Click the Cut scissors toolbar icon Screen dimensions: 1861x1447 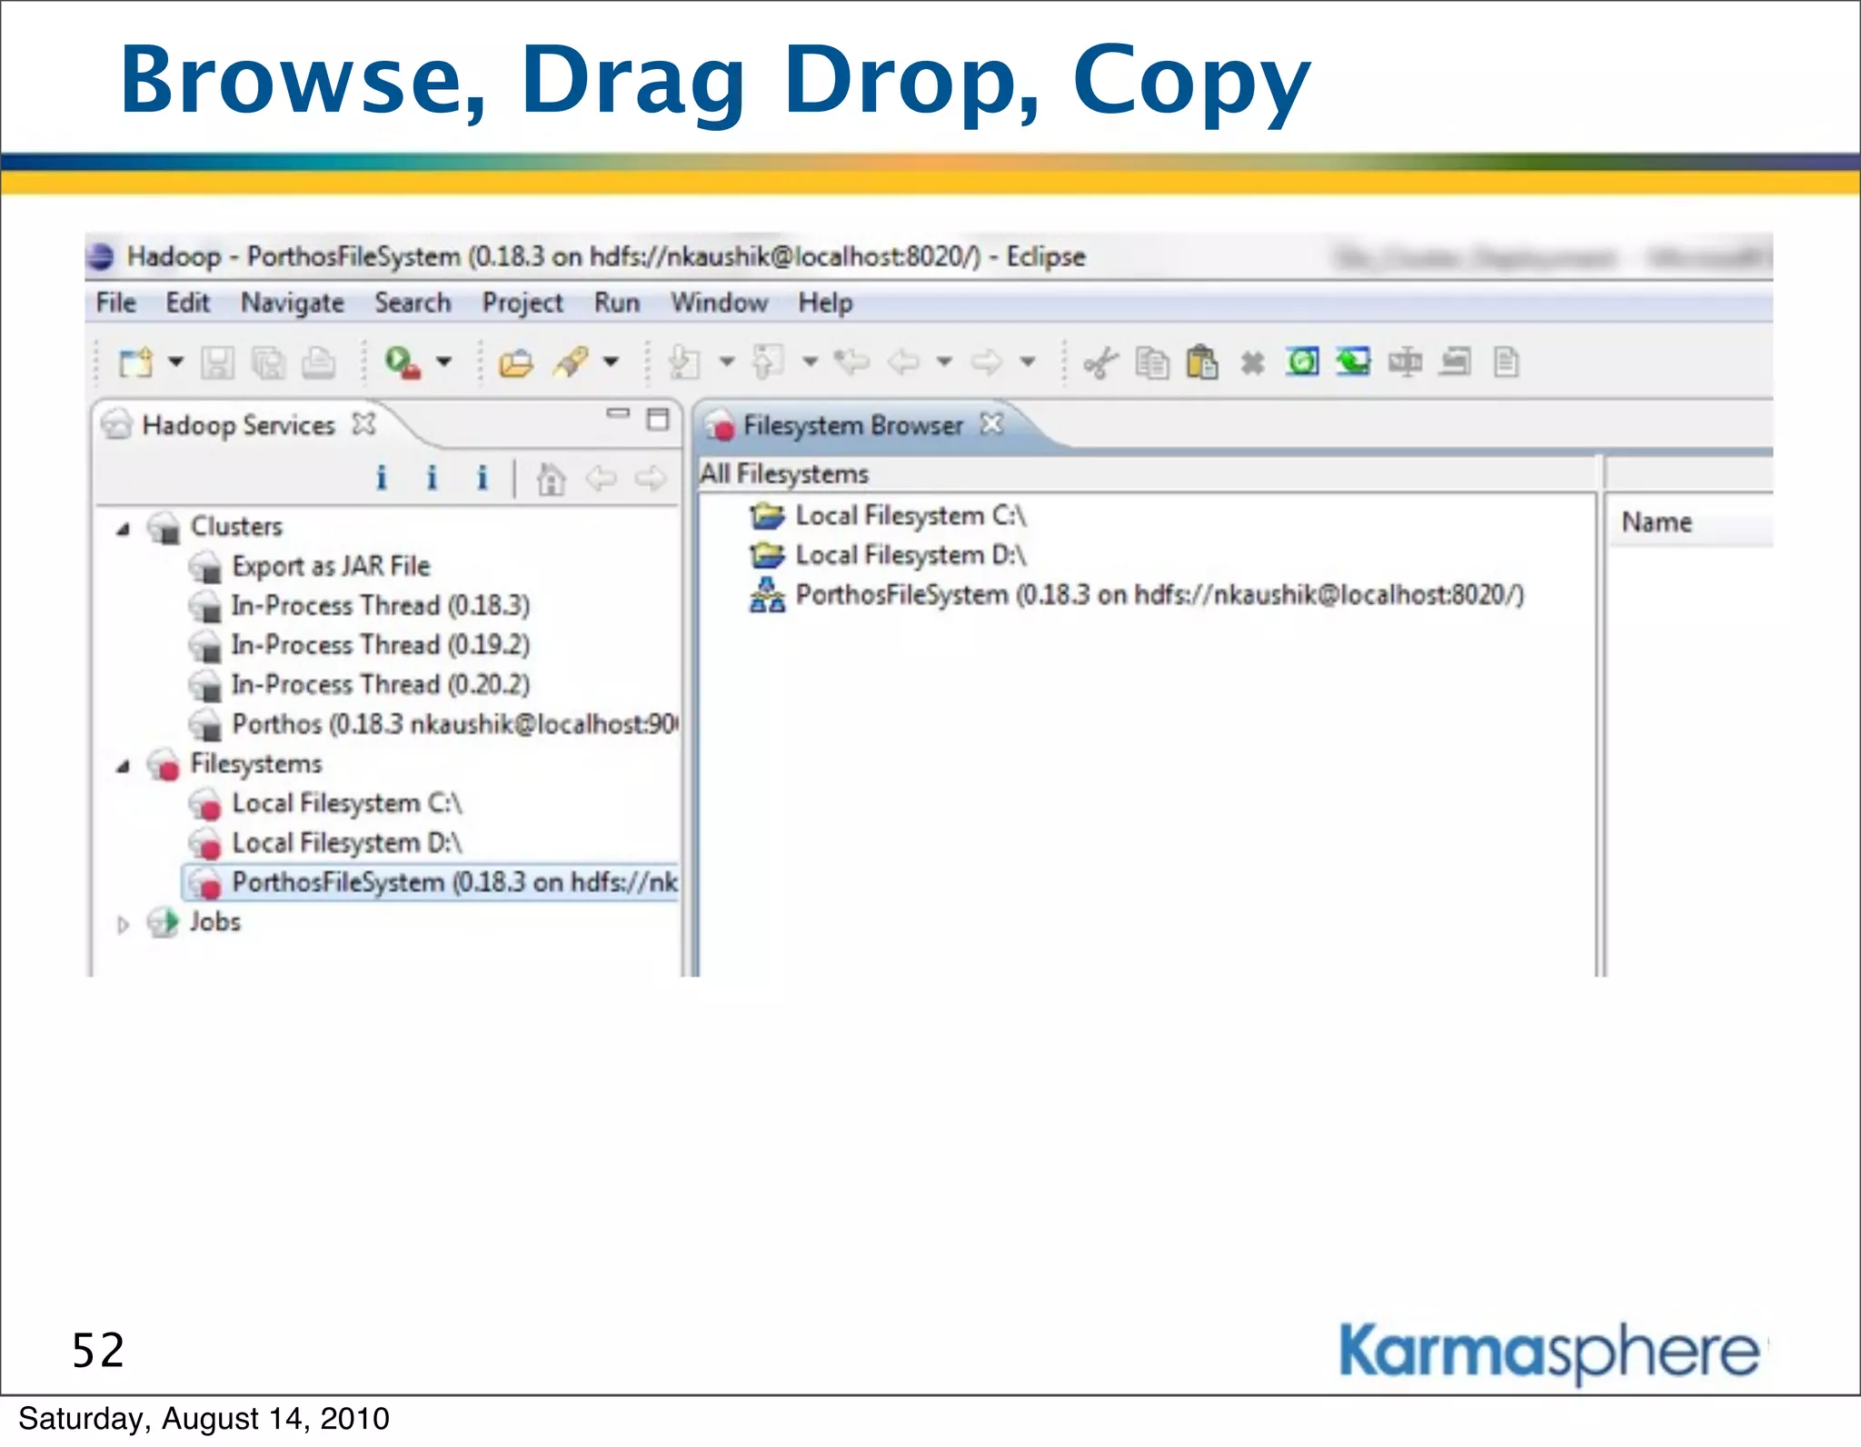click(1101, 363)
